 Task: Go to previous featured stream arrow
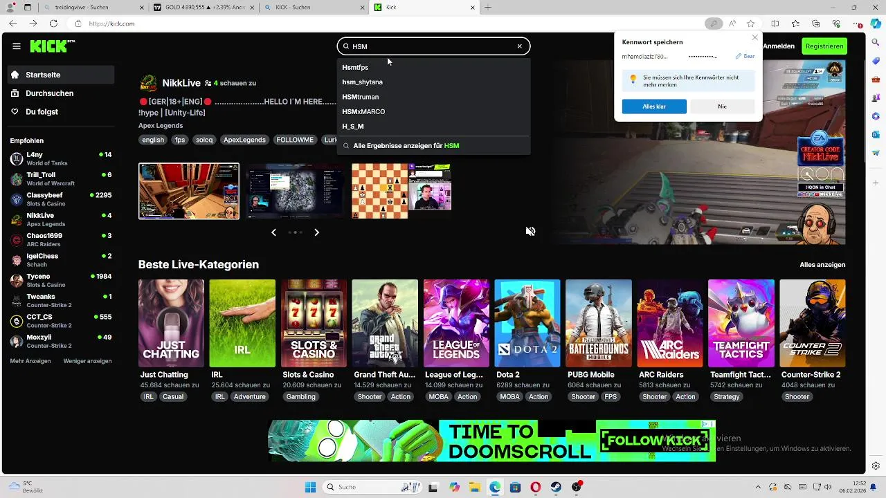tap(273, 232)
